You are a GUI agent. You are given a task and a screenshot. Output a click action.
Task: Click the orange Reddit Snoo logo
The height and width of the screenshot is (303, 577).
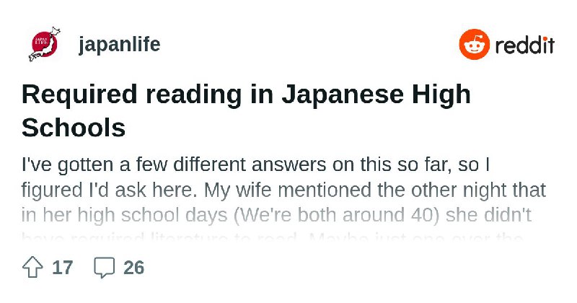click(475, 44)
